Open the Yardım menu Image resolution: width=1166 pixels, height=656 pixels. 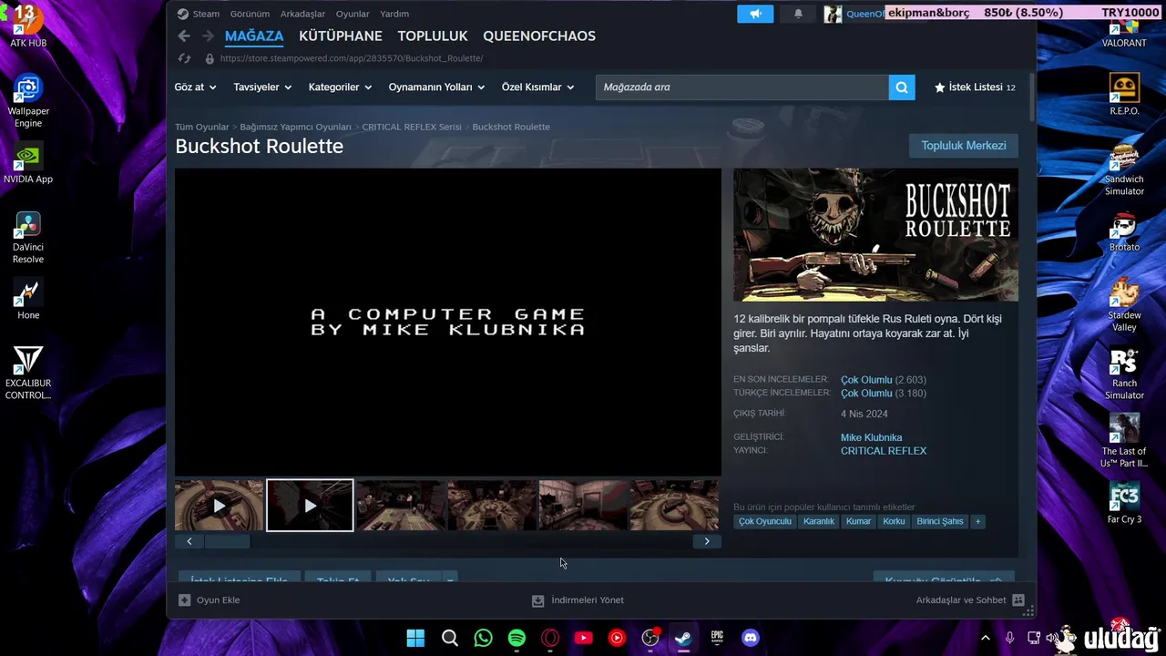[394, 14]
